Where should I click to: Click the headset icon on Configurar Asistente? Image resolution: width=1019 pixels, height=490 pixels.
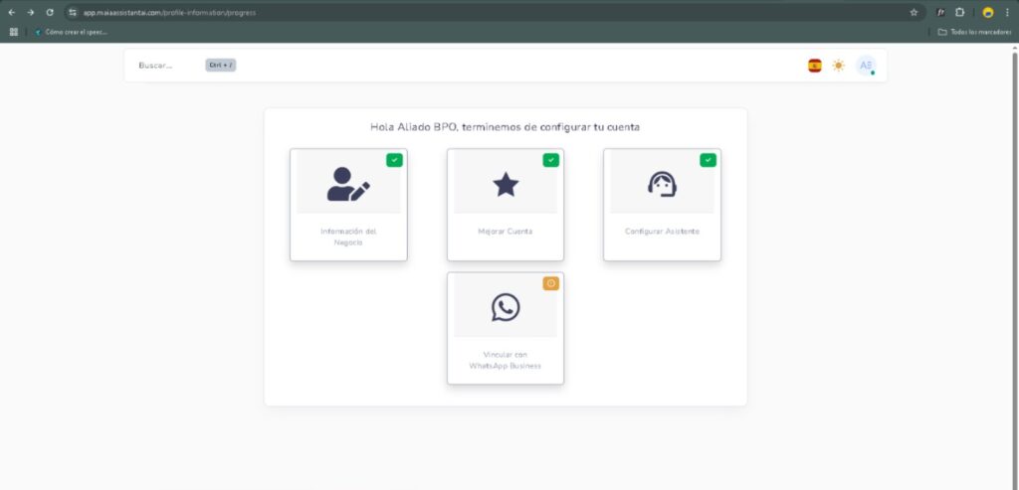click(662, 184)
